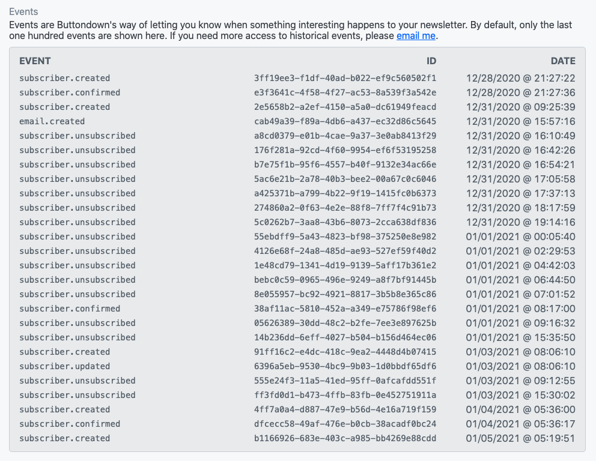596x461 pixels.
Task: Click the date 12/28/2020 @ 21:27:22
Action: click(x=521, y=78)
